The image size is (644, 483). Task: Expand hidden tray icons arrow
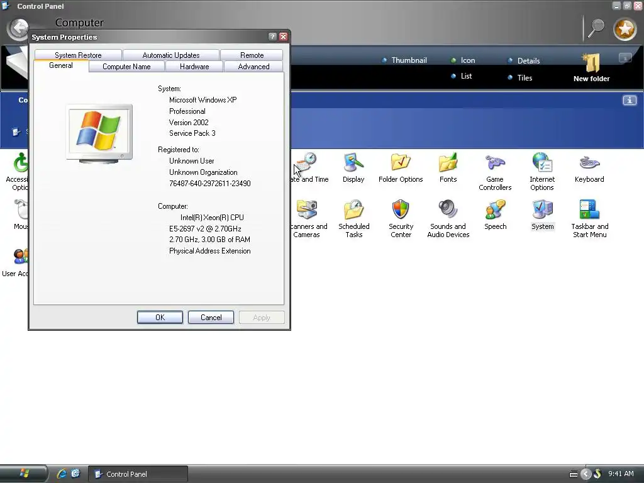tap(586, 474)
